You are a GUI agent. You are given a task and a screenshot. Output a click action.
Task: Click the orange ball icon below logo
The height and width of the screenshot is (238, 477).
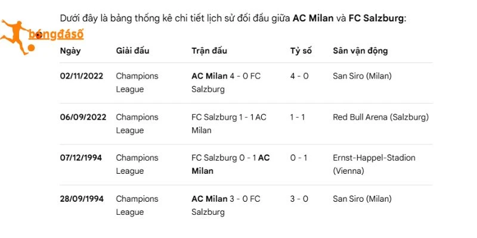pos(31,48)
